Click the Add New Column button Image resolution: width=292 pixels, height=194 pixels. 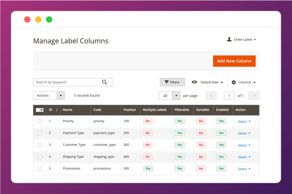pos(234,61)
